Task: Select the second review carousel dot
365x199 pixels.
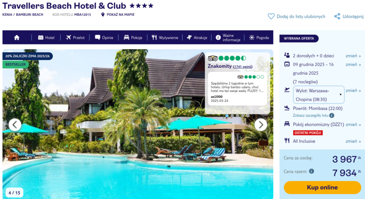Action: (232, 115)
